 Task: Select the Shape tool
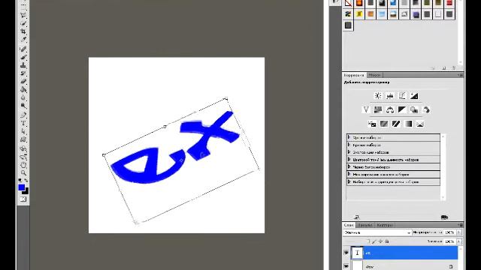point(23,139)
